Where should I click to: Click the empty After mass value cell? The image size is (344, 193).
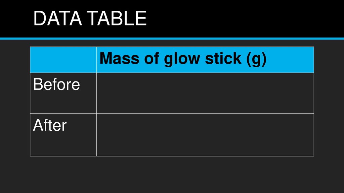205,135
